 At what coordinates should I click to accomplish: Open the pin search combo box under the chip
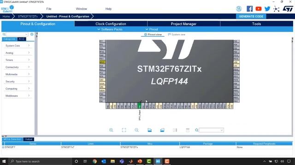point(211,130)
